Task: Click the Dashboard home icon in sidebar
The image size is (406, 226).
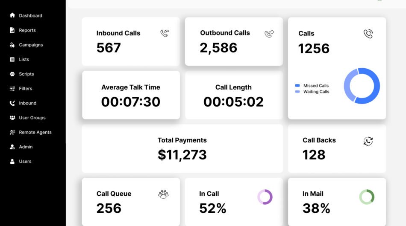Action: pyautogui.click(x=12, y=15)
